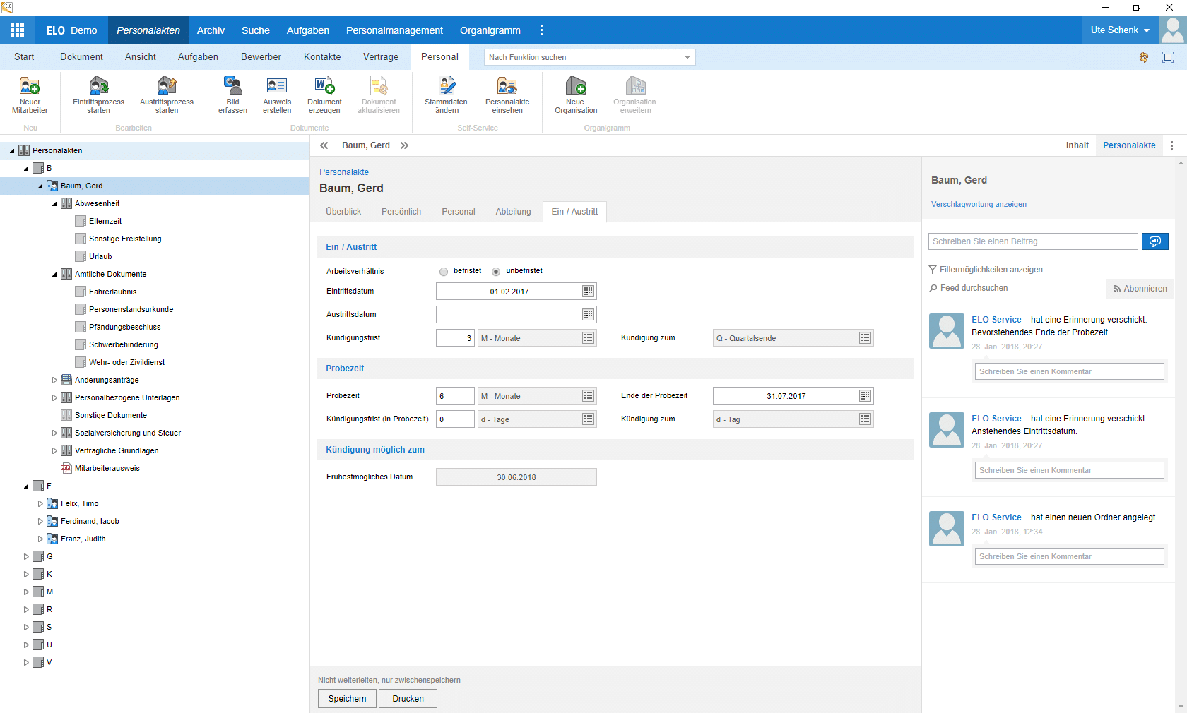Image resolution: width=1187 pixels, height=713 pixels.
Task: Switch to the Abteilung form tab
Action: coord(513,212)
